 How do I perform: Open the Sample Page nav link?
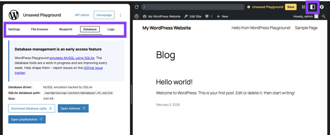(306, 28)
